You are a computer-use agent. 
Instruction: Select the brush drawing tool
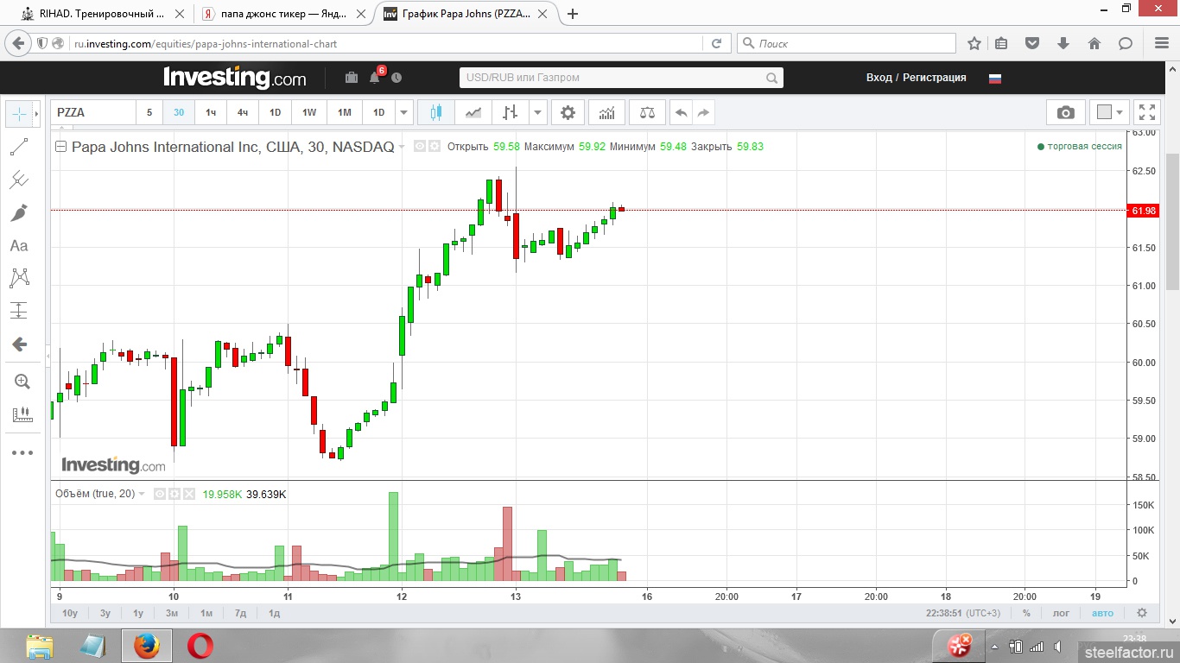(x=19, y=213)
